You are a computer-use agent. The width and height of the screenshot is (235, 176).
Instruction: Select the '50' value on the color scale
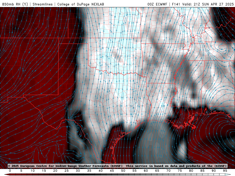pos(123,171)
